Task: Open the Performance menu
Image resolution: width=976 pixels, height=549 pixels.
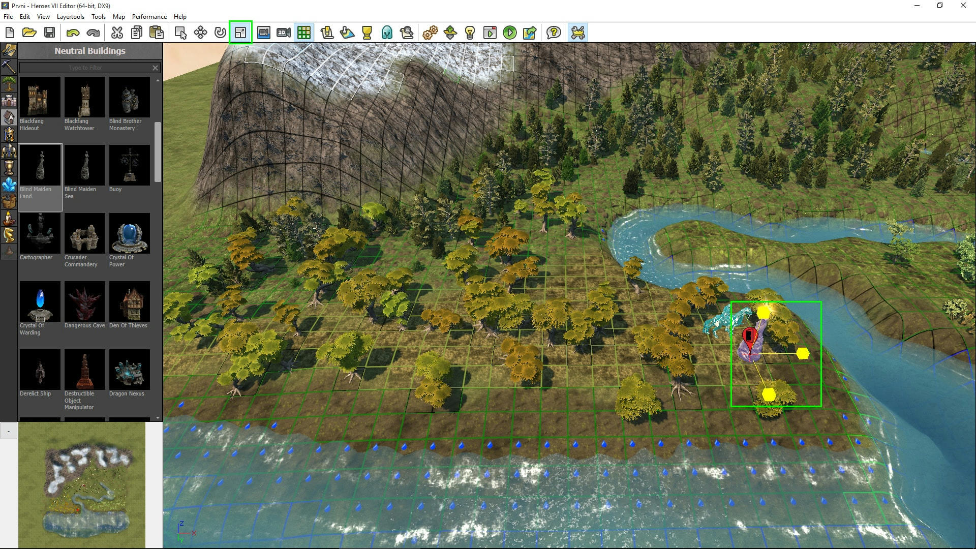Action: click(x=149, y=17)
